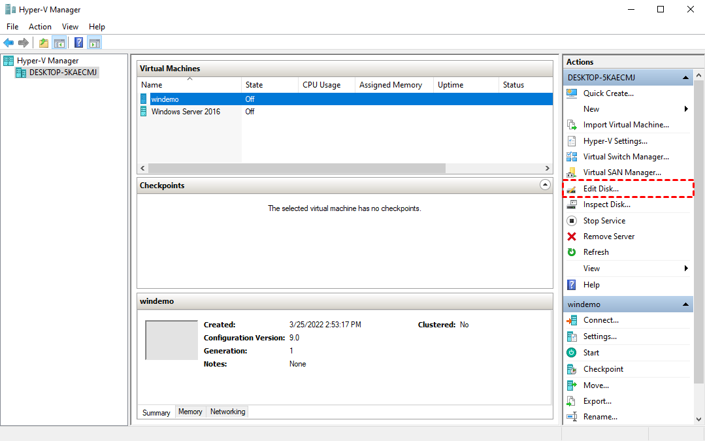Click the Actions pane scroll up arrow
The height and width of the screenshot is (441, 705).
point(698,76)
